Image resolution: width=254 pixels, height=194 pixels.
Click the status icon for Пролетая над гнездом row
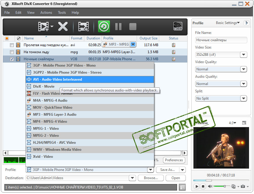(x=174, y=45)
